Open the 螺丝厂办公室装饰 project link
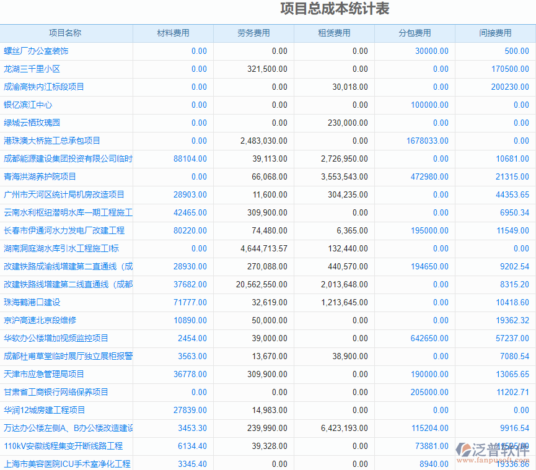 (36, 51)
